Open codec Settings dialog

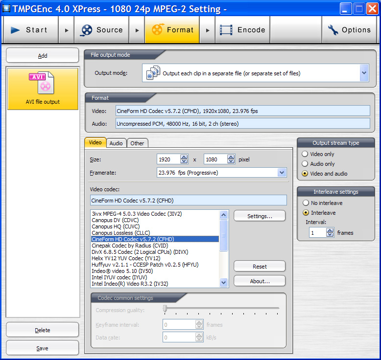click(260, 216)
